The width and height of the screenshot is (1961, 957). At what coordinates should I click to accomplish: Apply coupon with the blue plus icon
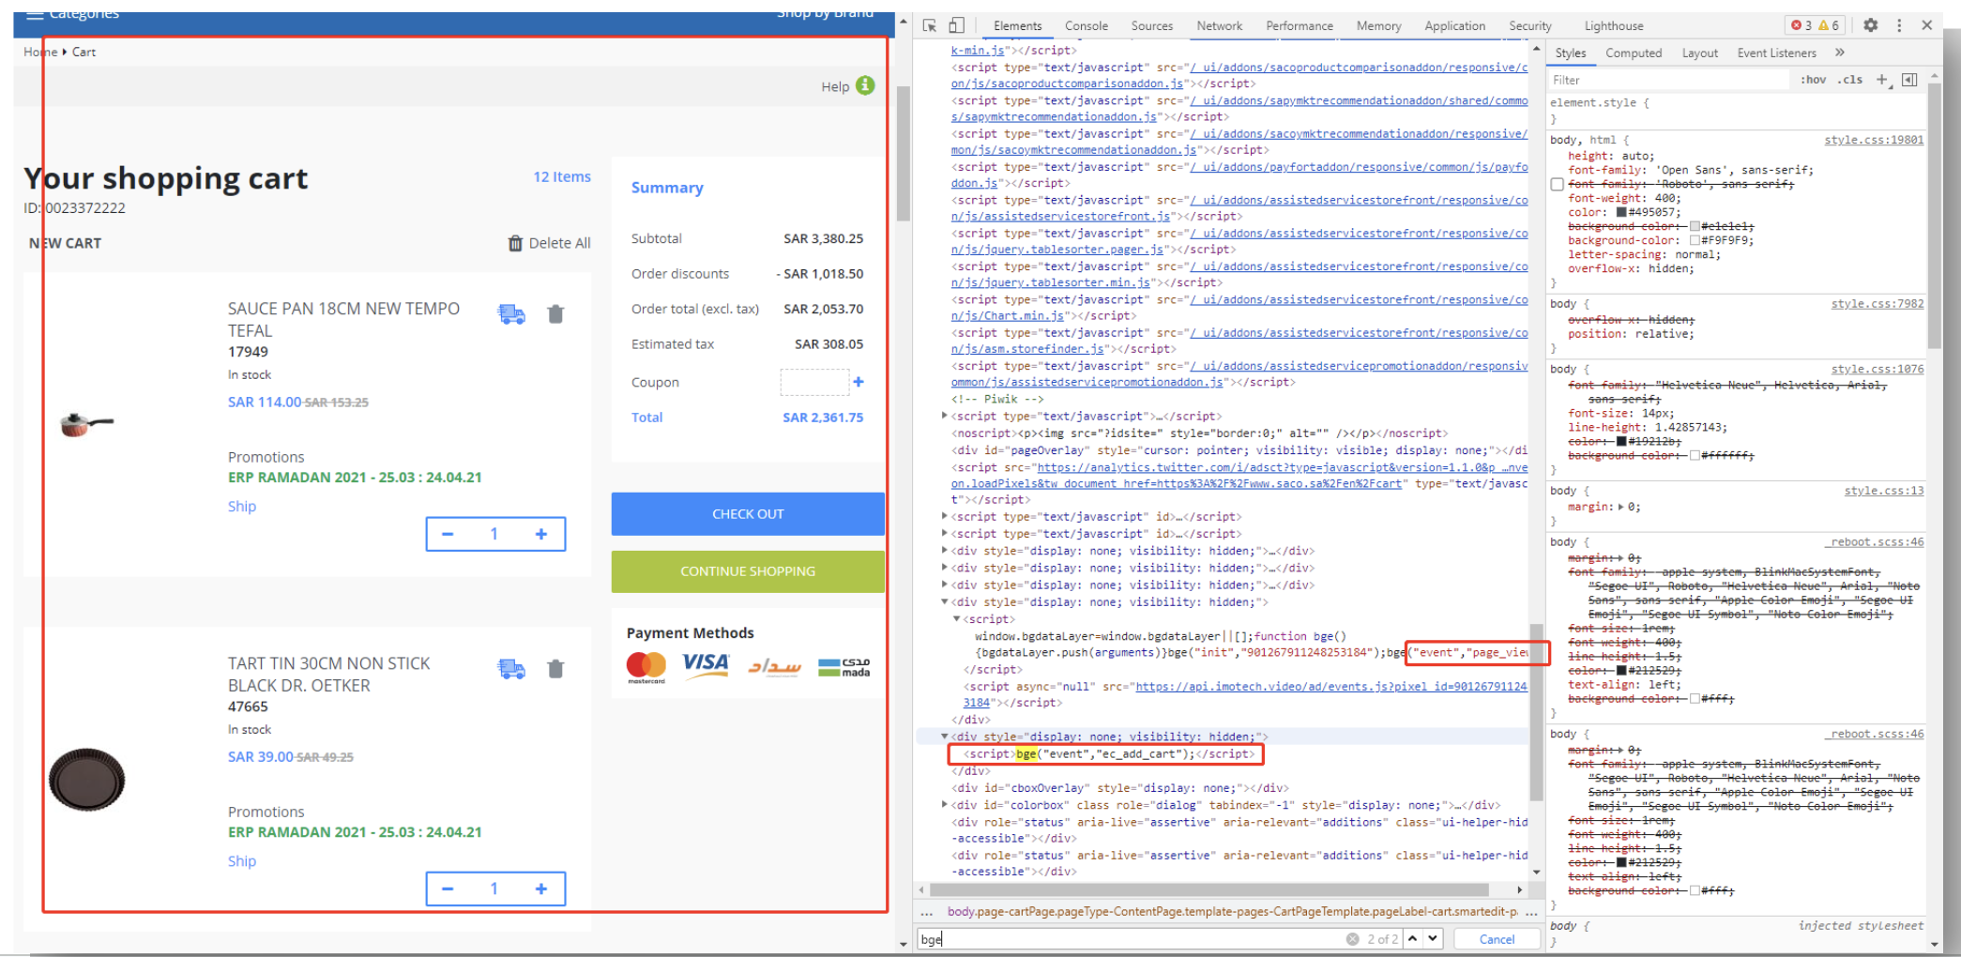pyautogui.click(x=858, y=382)
